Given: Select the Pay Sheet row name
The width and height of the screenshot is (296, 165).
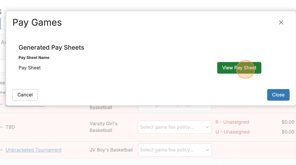Looking at the screenshot, I should tap(30, 68).
